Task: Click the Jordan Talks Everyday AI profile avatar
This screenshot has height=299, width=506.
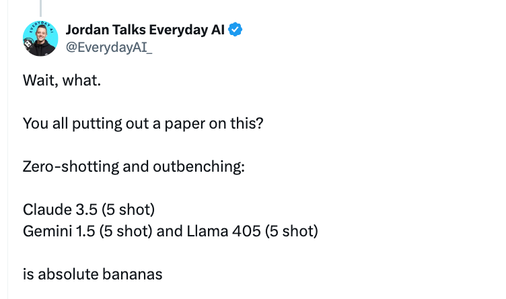Action: (x=40, y=38)
